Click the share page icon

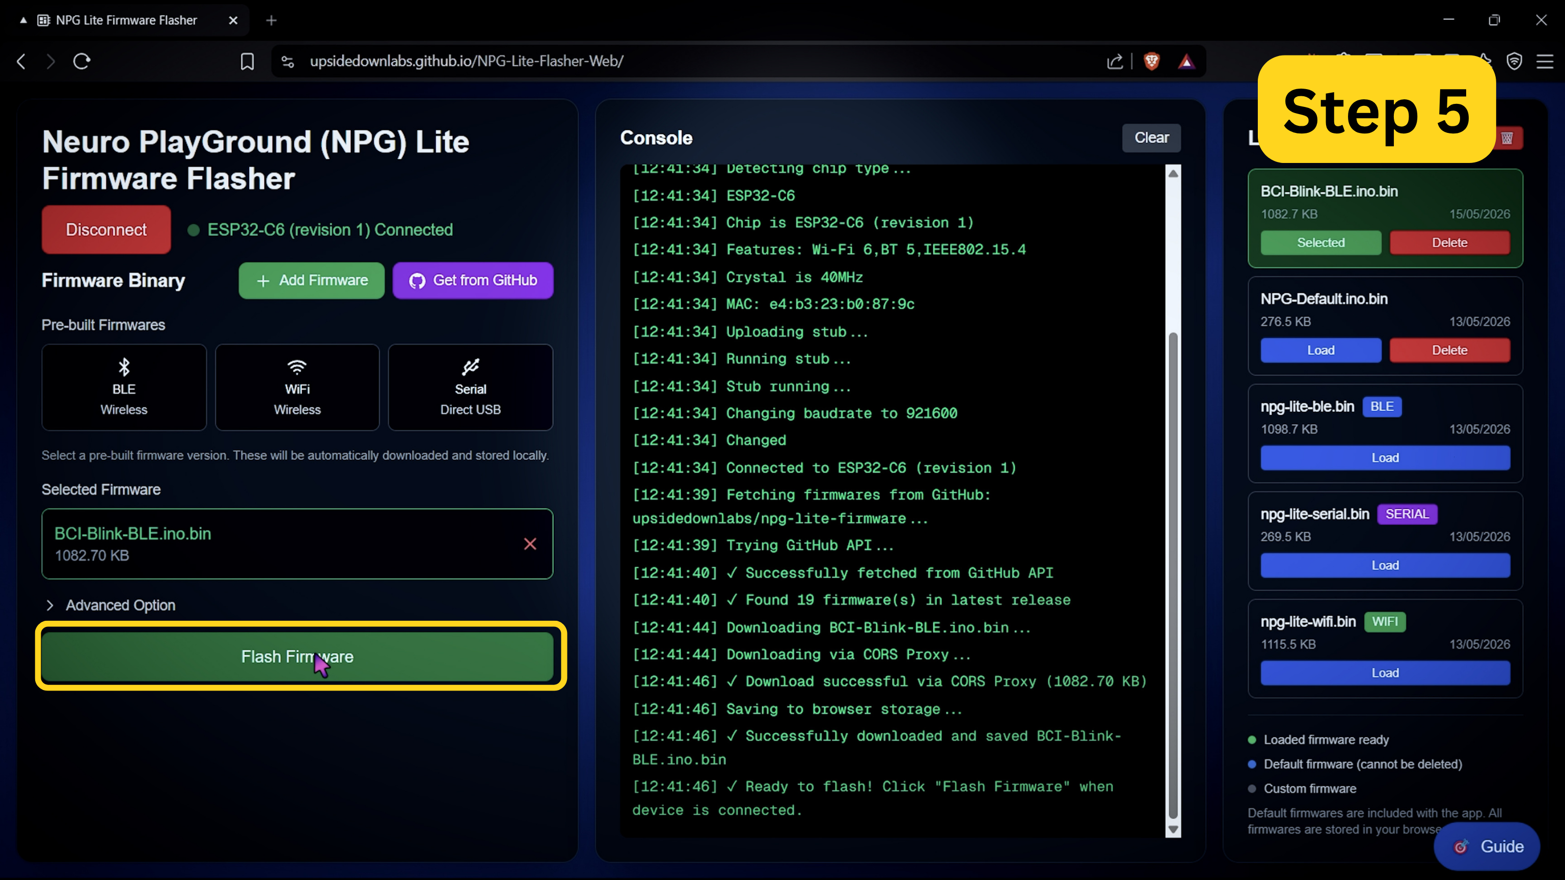pyautogui.click(x=1115, y=61)
